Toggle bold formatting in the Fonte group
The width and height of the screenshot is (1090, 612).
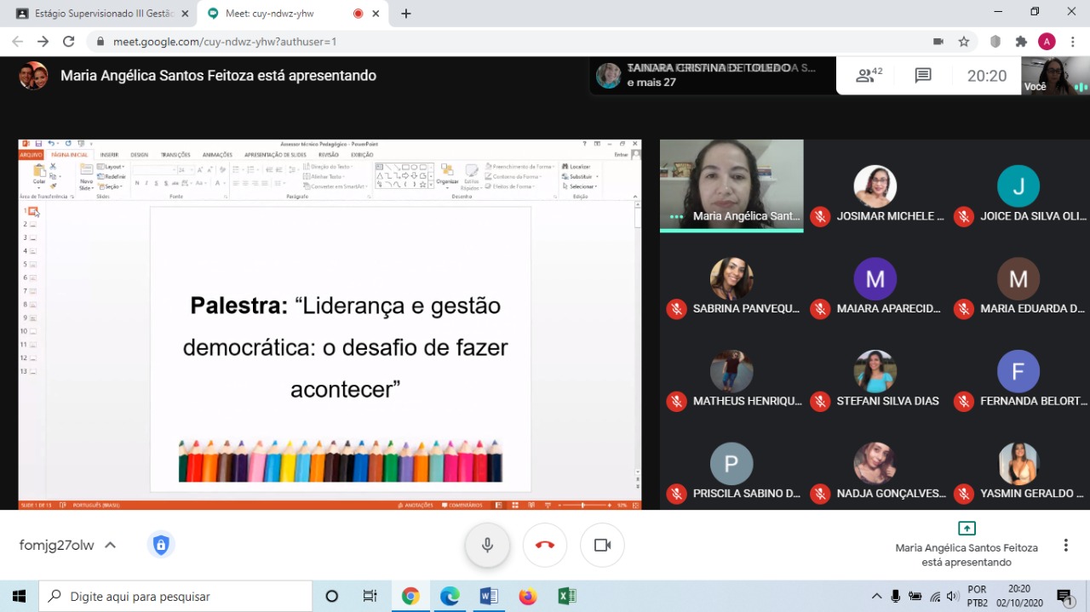138,183
